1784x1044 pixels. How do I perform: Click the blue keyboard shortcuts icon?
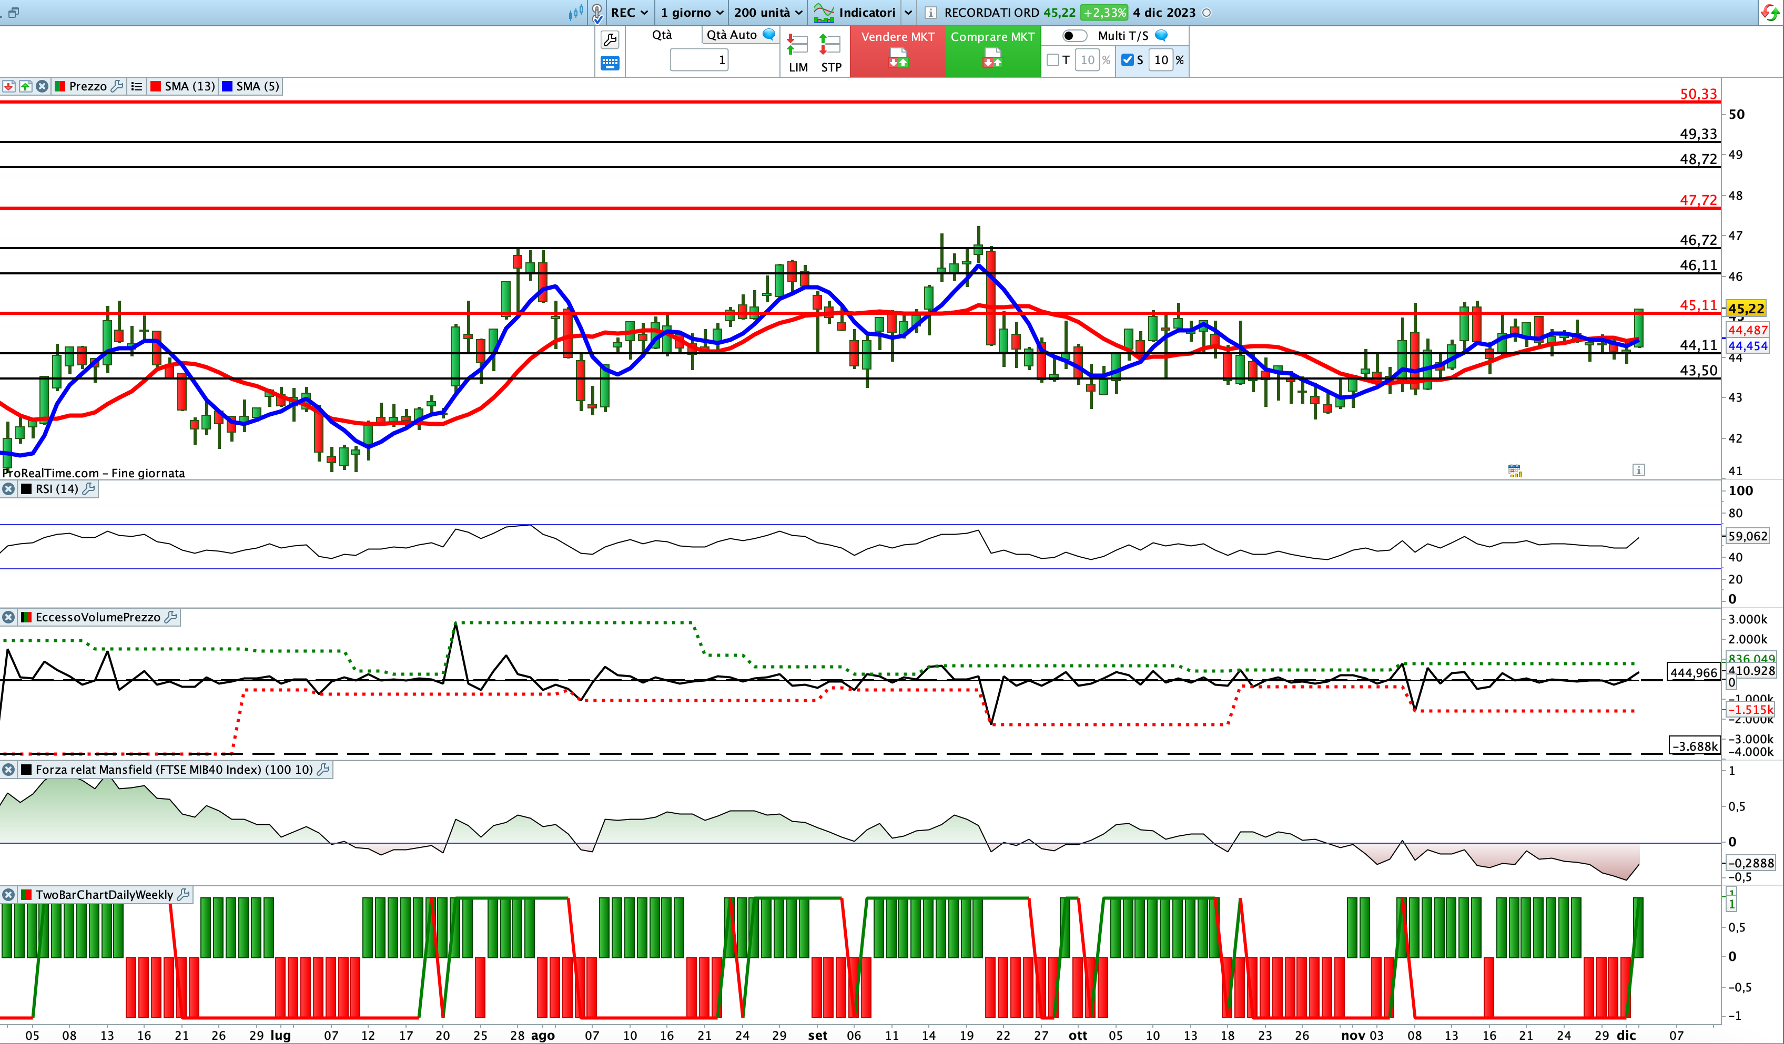[x=610, y=63]
